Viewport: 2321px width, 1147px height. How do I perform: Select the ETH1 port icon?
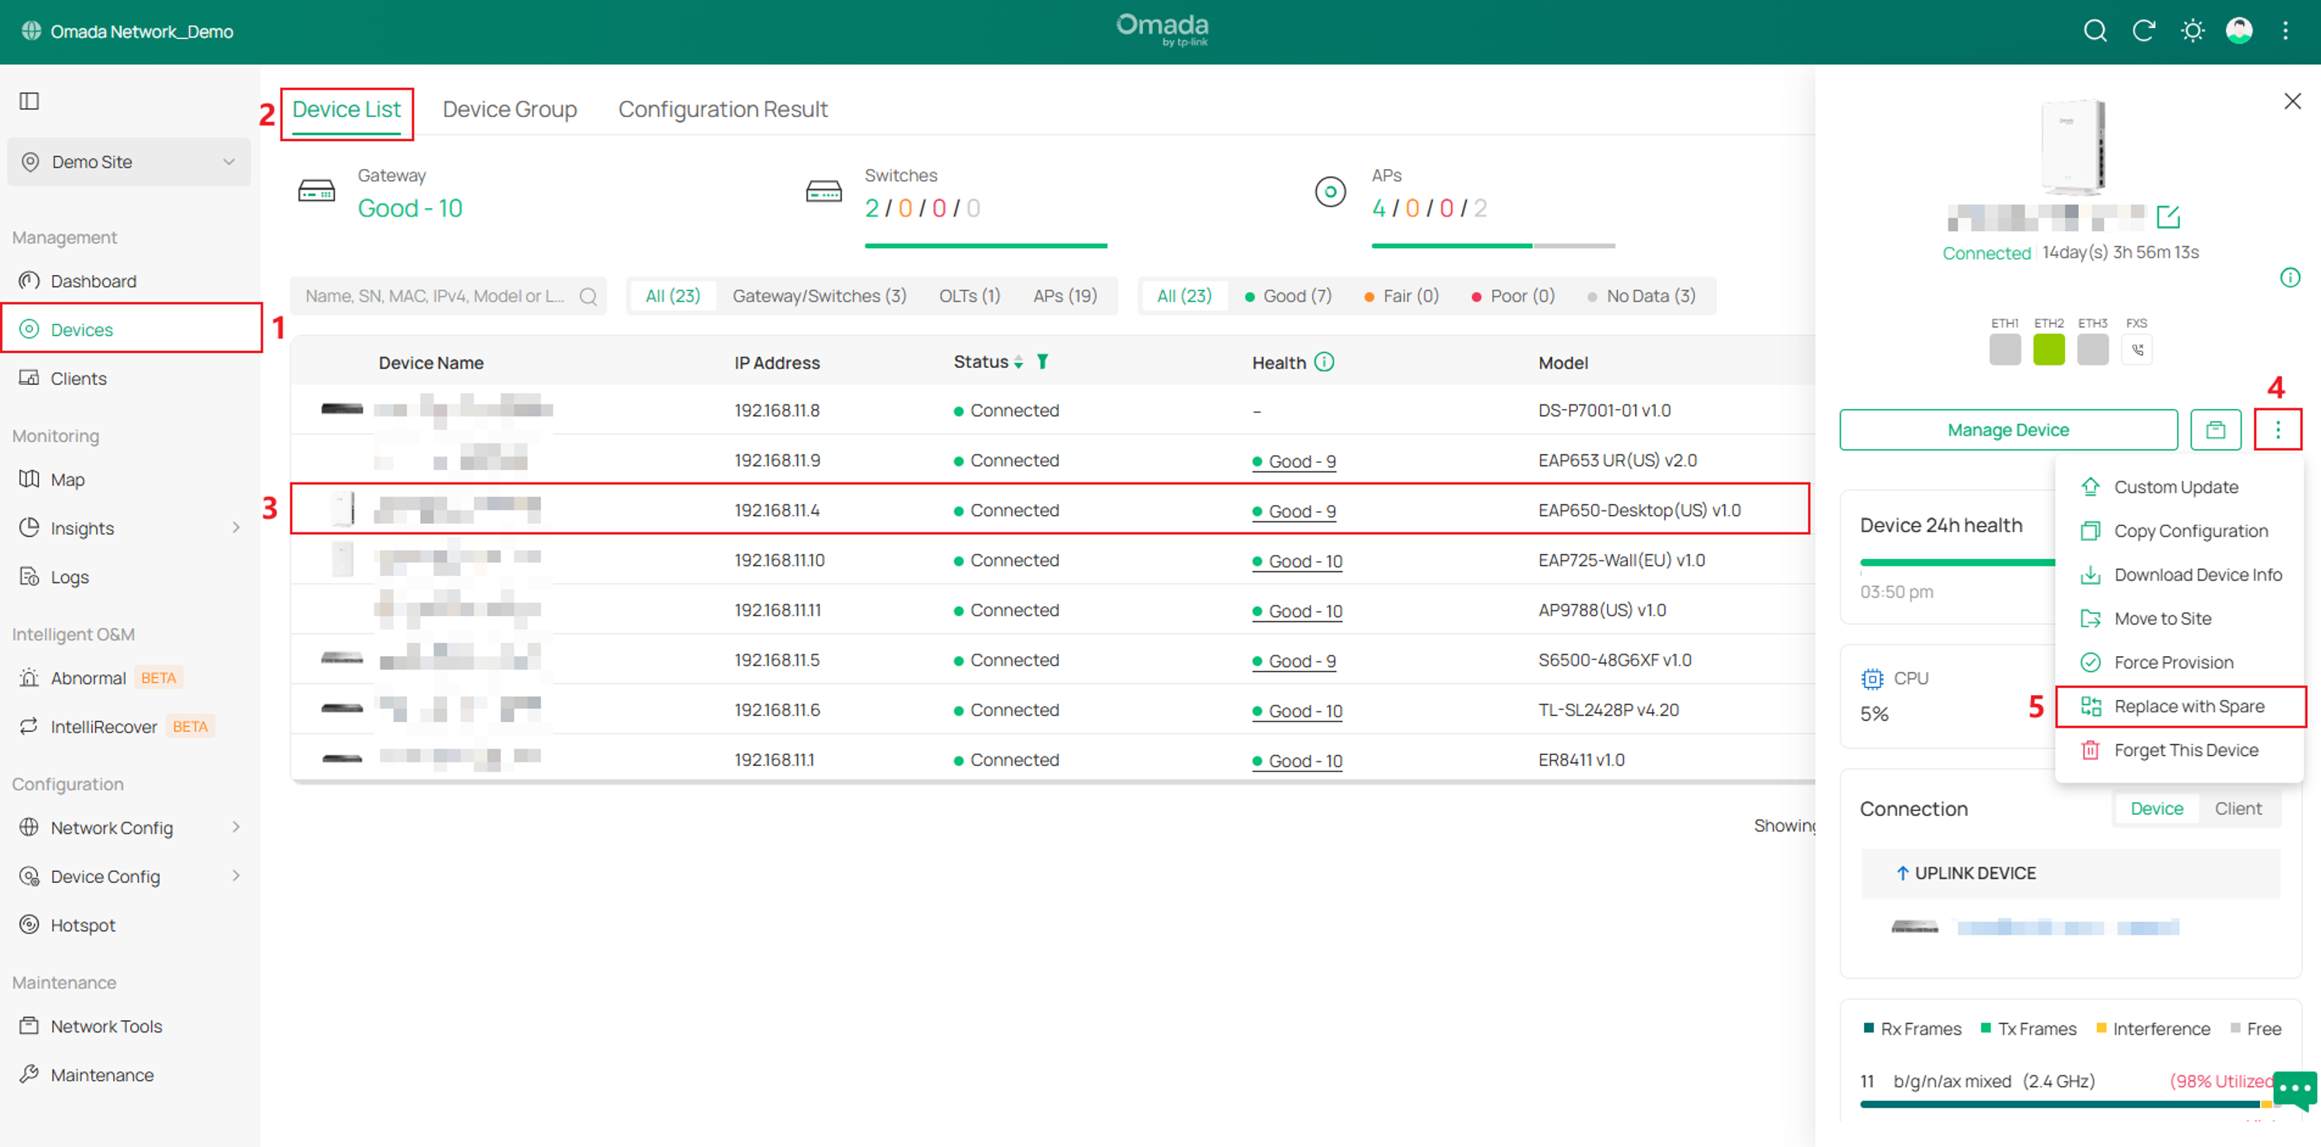(2004, 349)
